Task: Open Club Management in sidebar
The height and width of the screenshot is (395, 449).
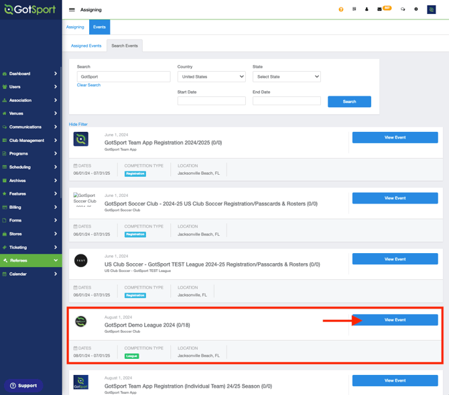Action: tap(27, 141)
